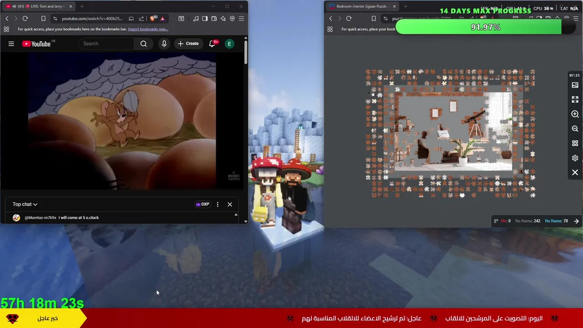The image size is (583, 328).
Task: Open browser main menu in puzzle window
Action: pyautogui.click(x=576, y=19)
